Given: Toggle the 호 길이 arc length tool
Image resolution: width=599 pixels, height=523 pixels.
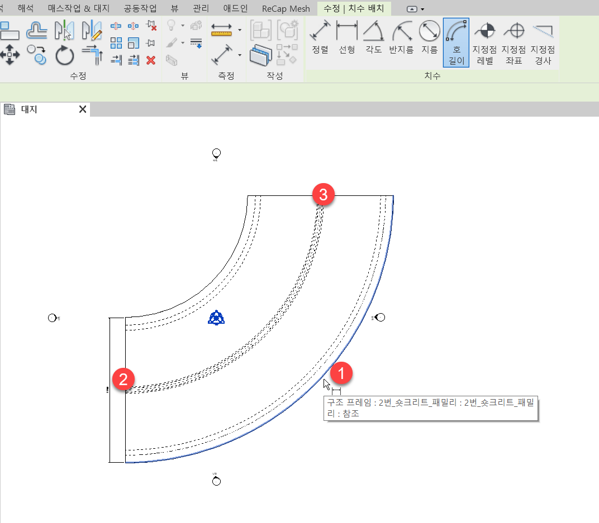Looking at the screenshot, I should (x=456, y=42).
